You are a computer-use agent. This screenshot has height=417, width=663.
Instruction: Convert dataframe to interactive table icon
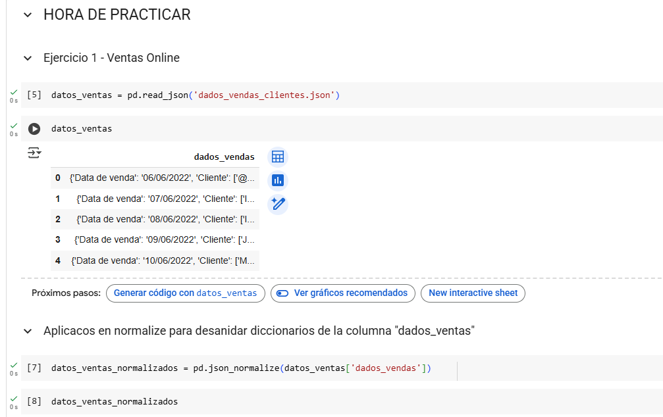(x=278, y=157)
